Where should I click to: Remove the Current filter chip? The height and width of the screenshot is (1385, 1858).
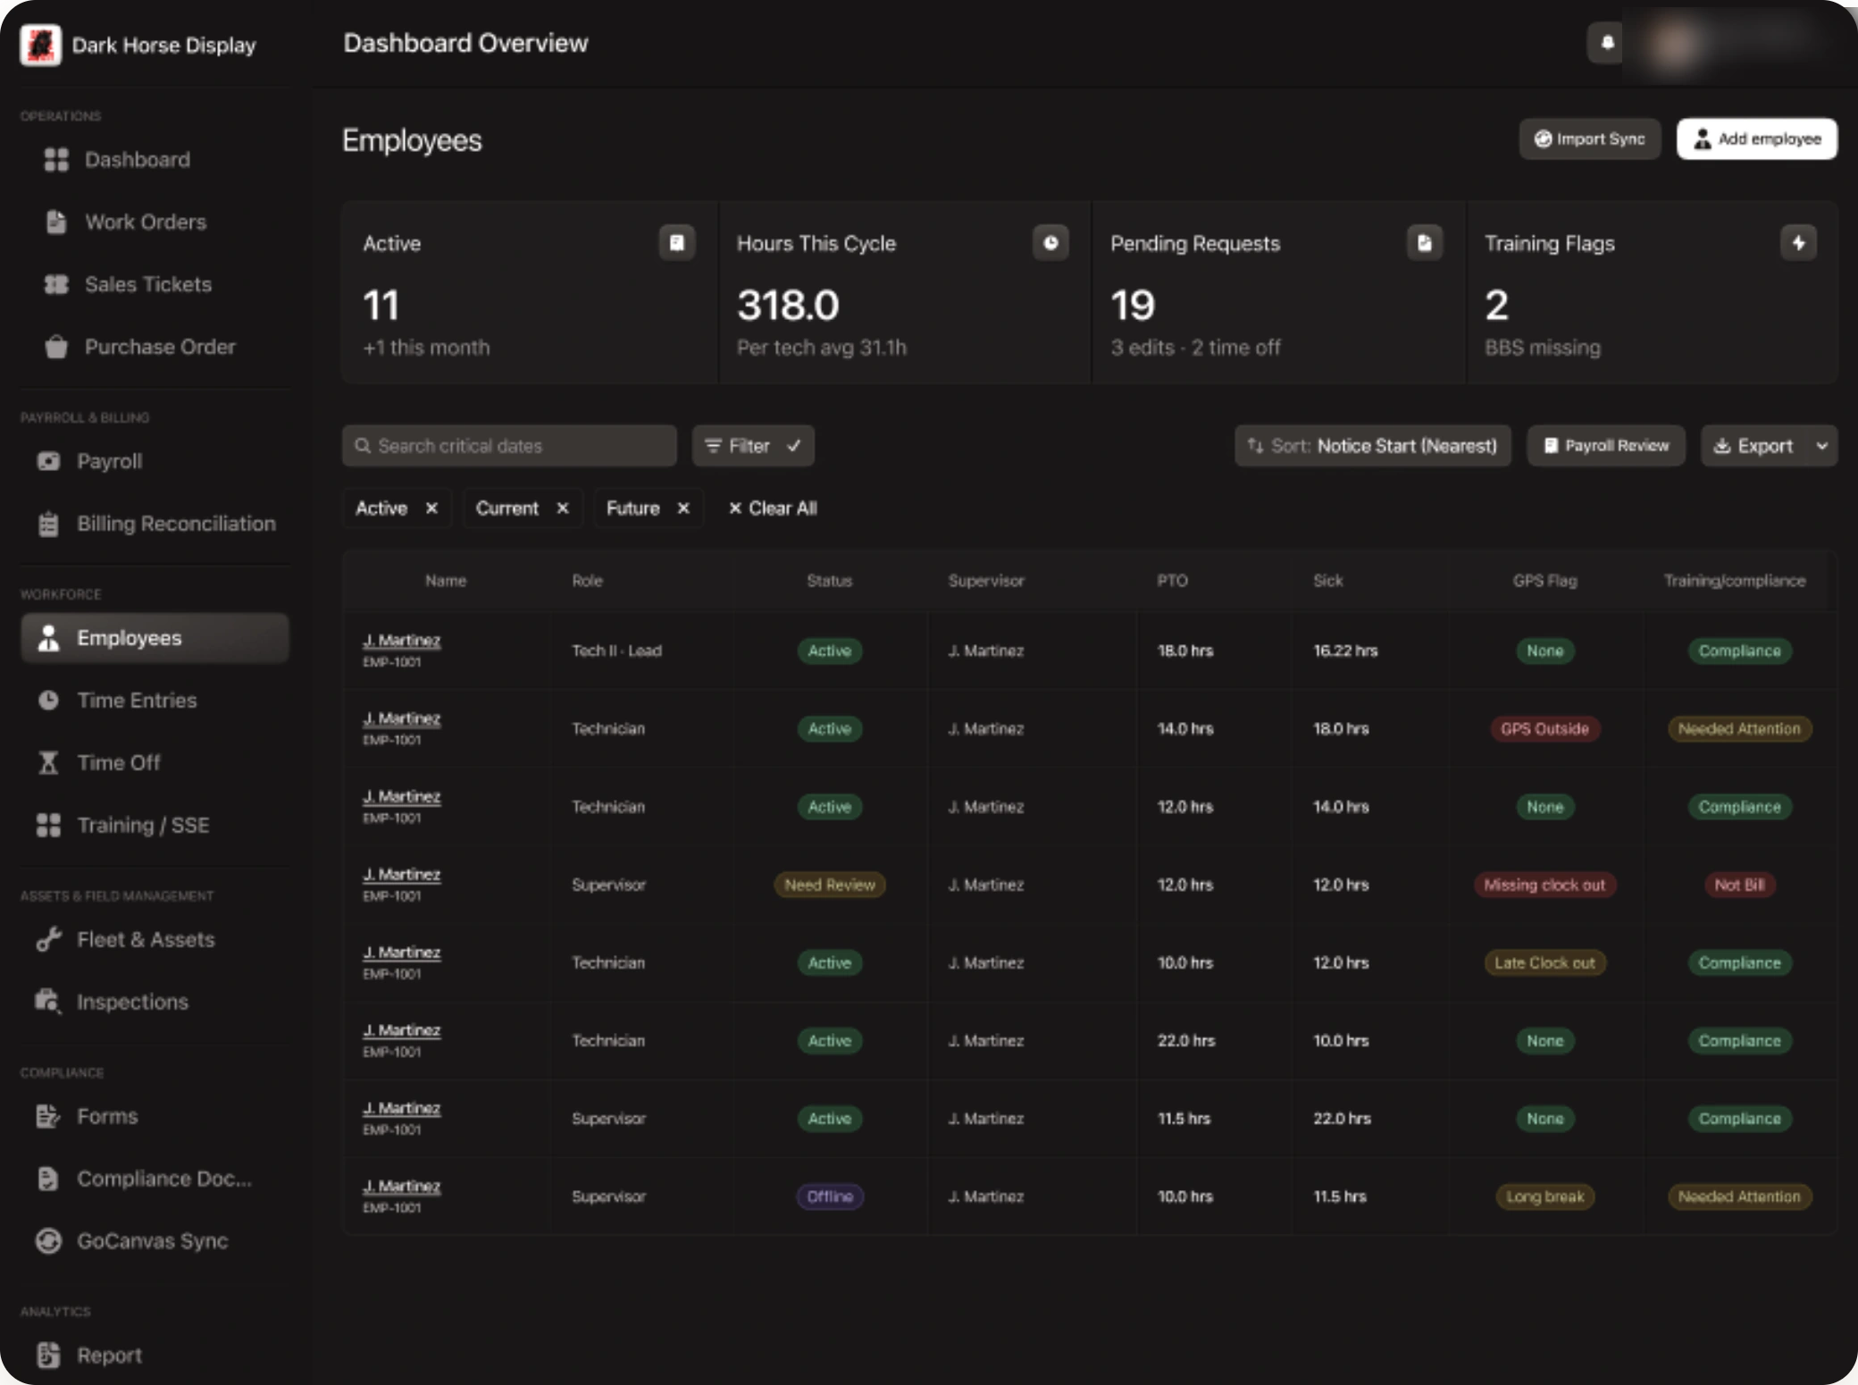coord(563,508)
